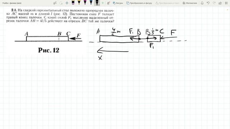The width and height of the screenshot is (230, 129).
Task: Redo the last action
Action: pos(214,3)
